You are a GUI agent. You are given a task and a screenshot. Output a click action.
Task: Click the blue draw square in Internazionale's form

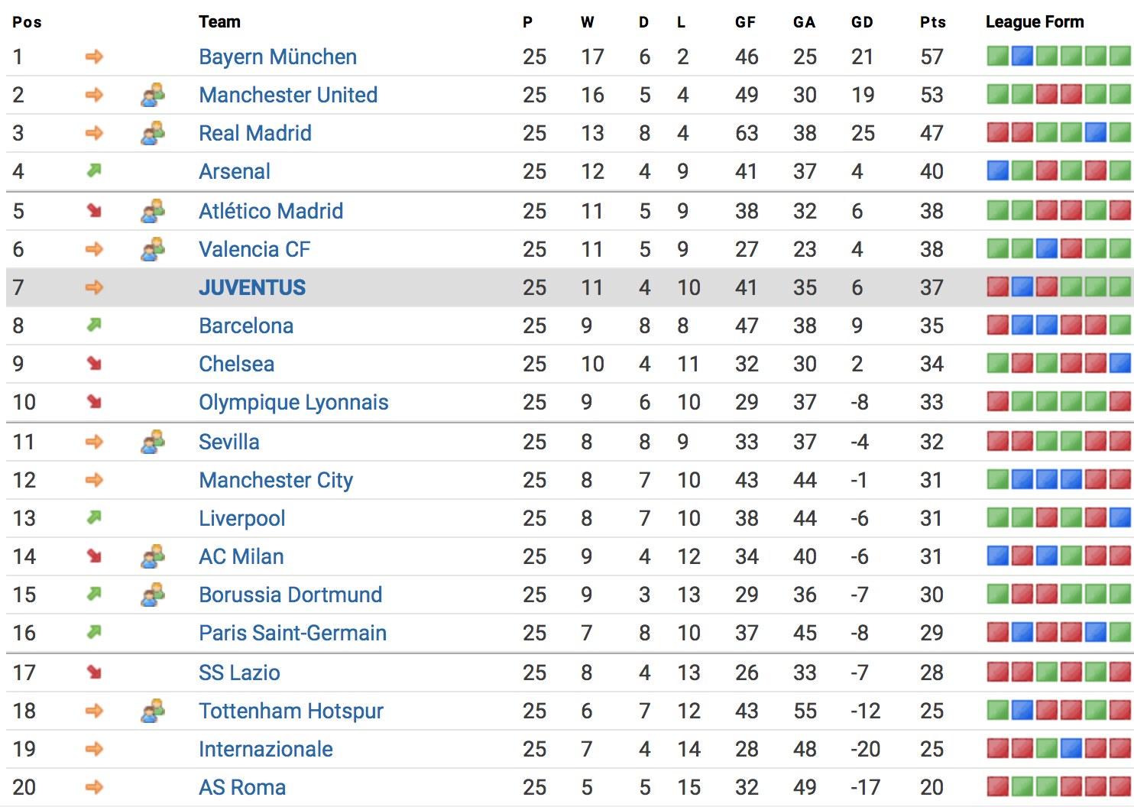coord(1071,748)
